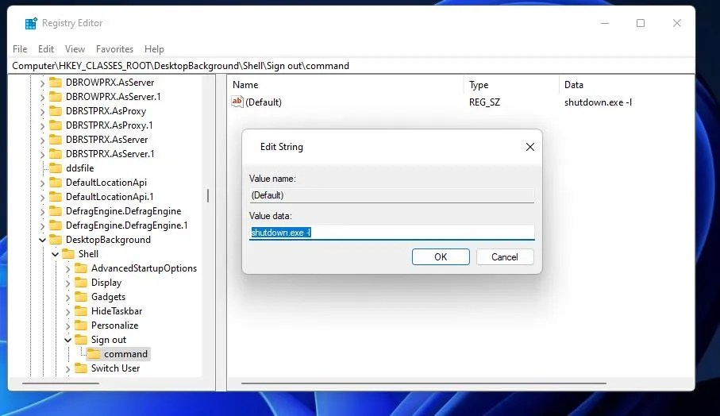Click the DBROWPRX.AsServer folder icon
This screenshot has width=720, height=416.
[56, 83]
